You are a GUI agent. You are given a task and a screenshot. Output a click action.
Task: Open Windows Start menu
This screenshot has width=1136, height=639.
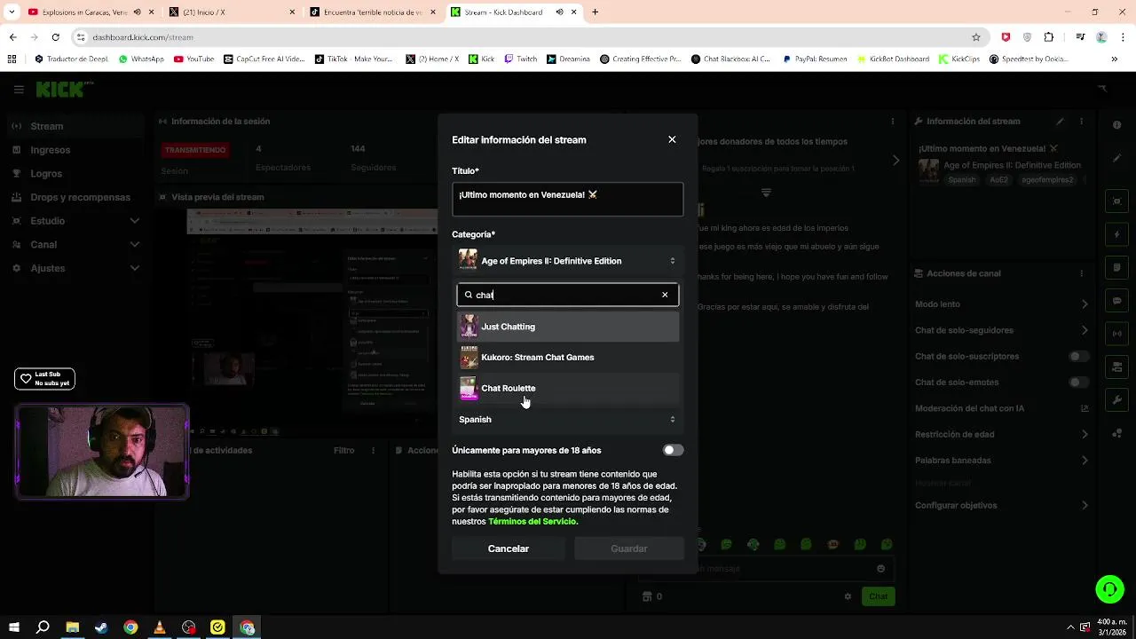click(14, 627)
